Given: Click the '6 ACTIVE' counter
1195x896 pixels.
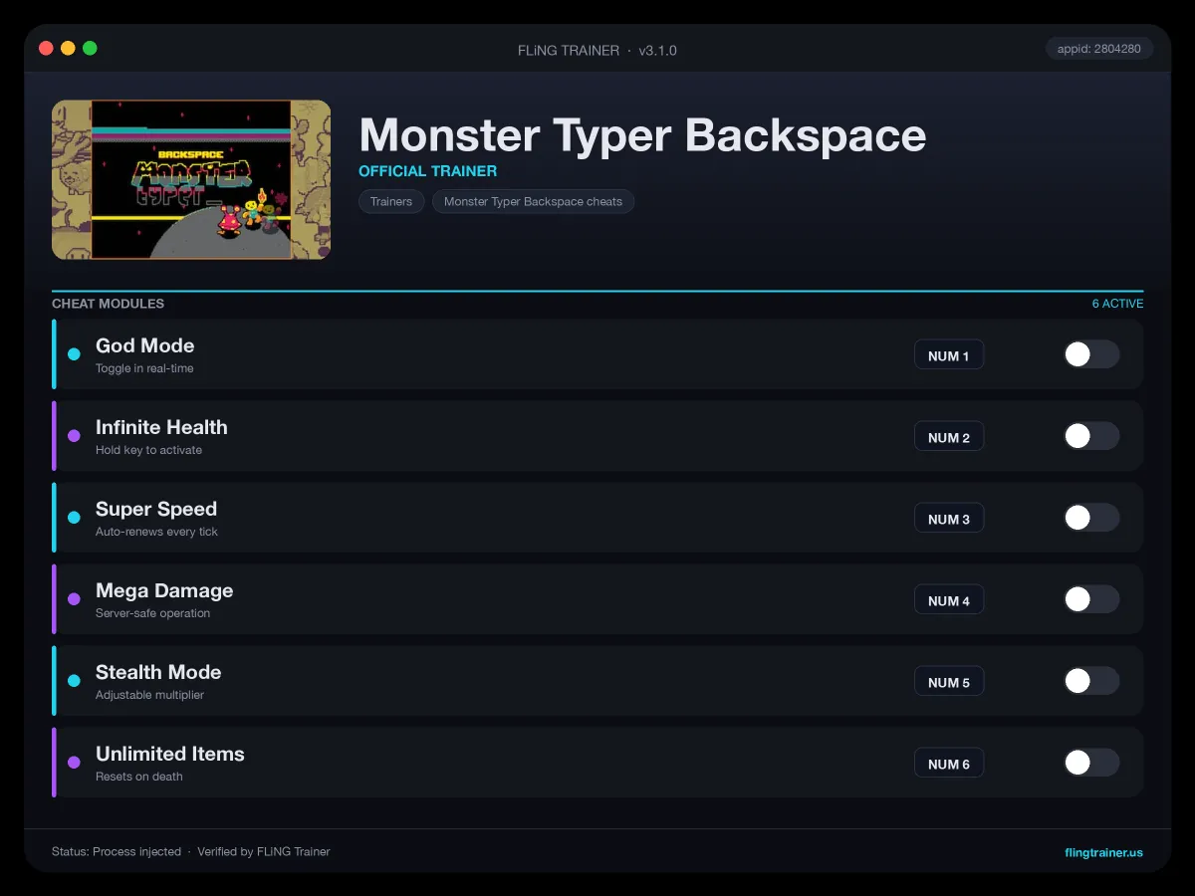Looking at the screenshot, I should [1117, 304].
